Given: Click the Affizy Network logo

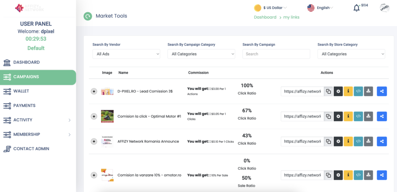Looking at the screenshot, I should pos(29,8).
